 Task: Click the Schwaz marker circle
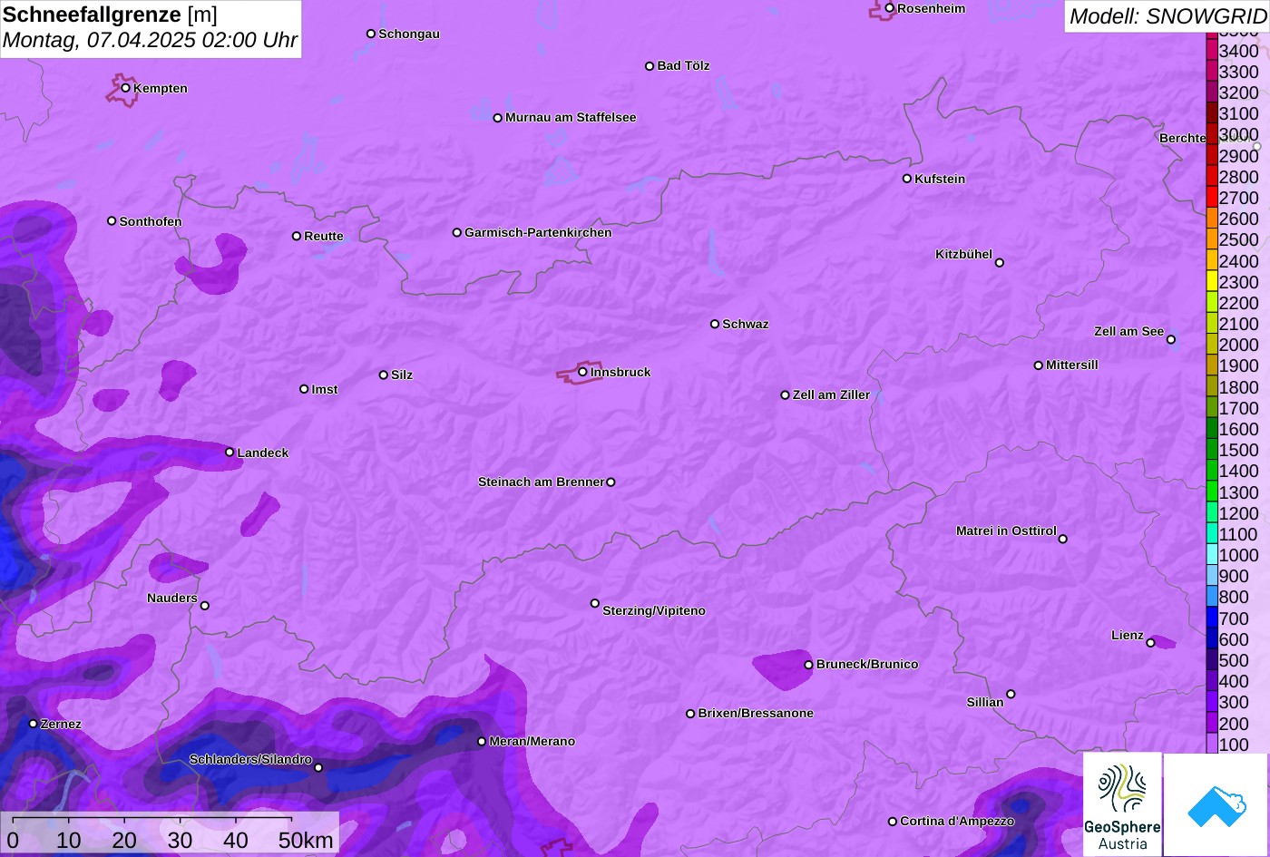click(x=715, y=324)
